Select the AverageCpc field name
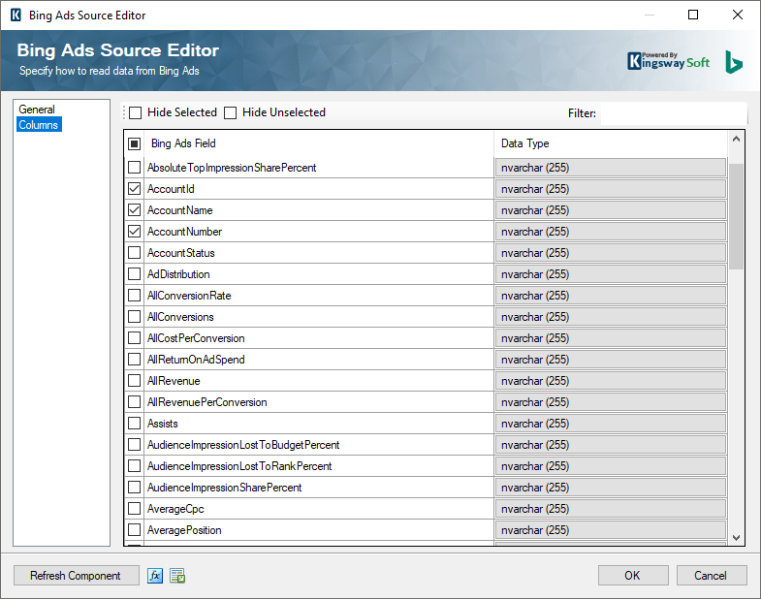 pyautogui.click(x=175, y=509)
